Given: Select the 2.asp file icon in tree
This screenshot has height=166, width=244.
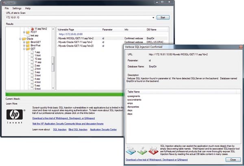Looking at the screenshot, I should click(32, 65).
